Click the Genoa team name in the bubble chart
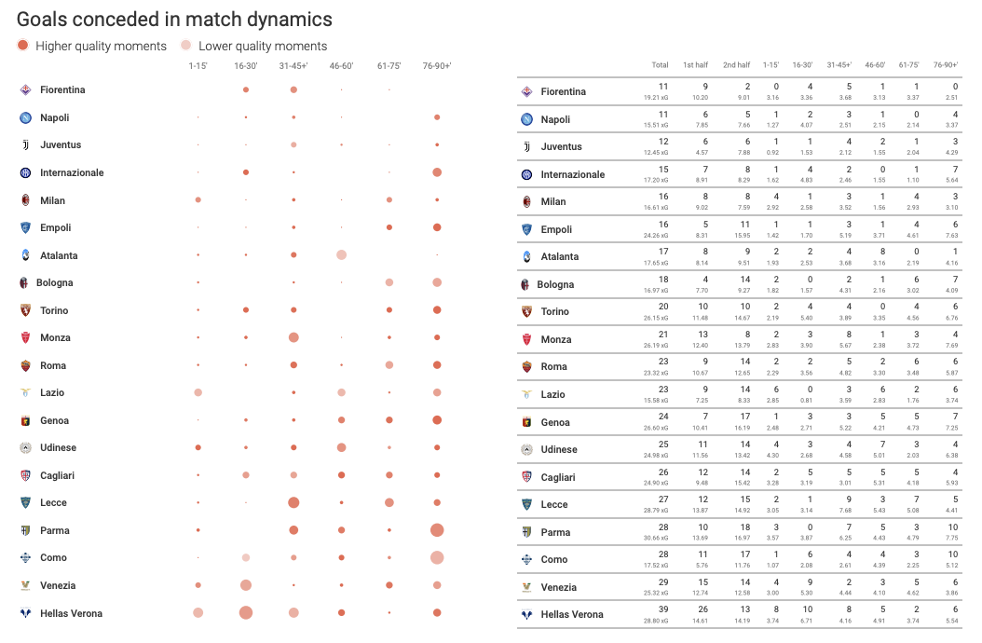 coord(54,420)
